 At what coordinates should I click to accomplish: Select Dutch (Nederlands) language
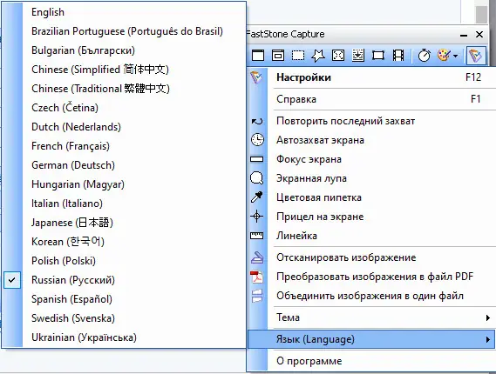click(124, 127)
